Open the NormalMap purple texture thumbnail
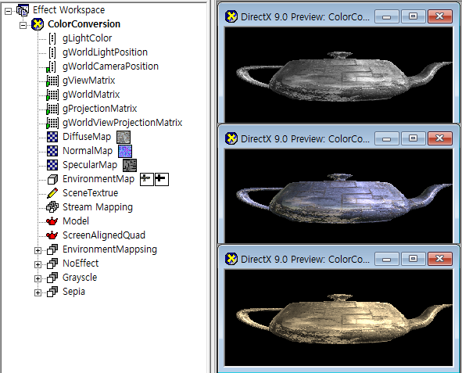This screenshot has height=373, width=462. (x=125, y=152)
